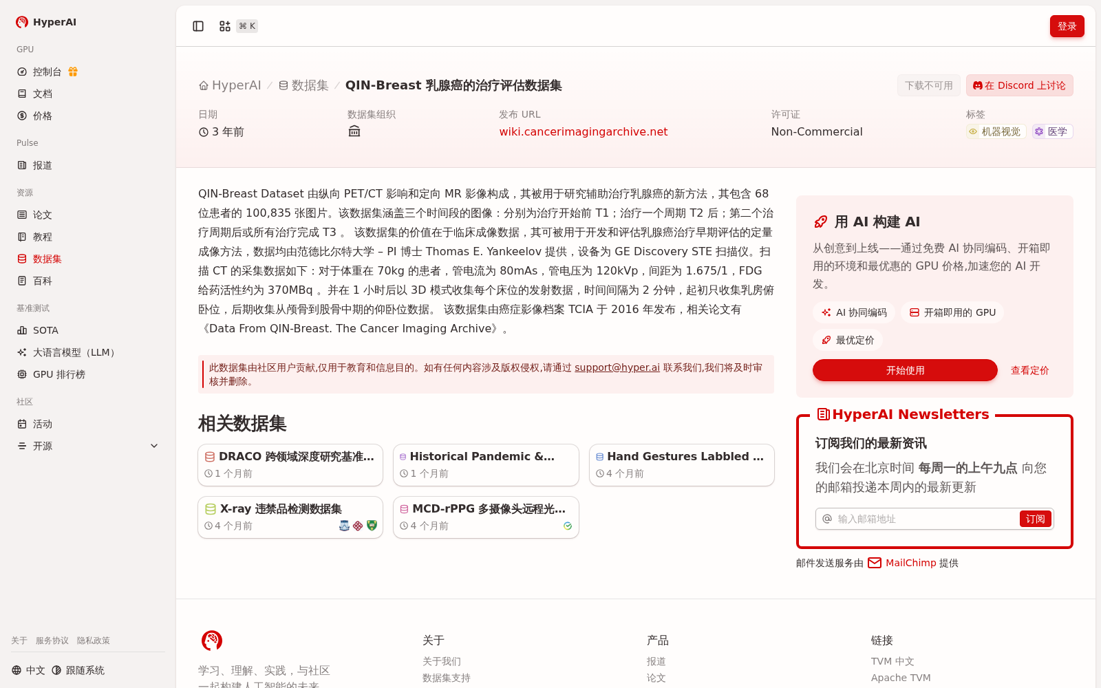Click 最优定价 chip

click(848, 340)
